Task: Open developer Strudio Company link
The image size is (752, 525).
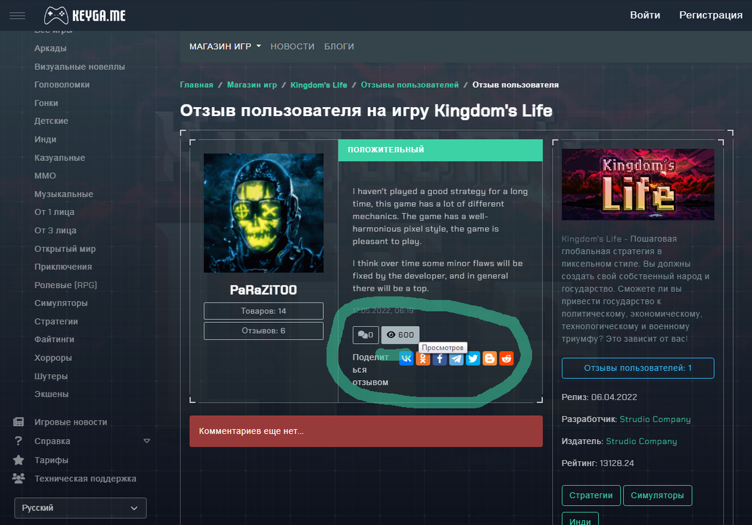Action: tap(655, 419)
